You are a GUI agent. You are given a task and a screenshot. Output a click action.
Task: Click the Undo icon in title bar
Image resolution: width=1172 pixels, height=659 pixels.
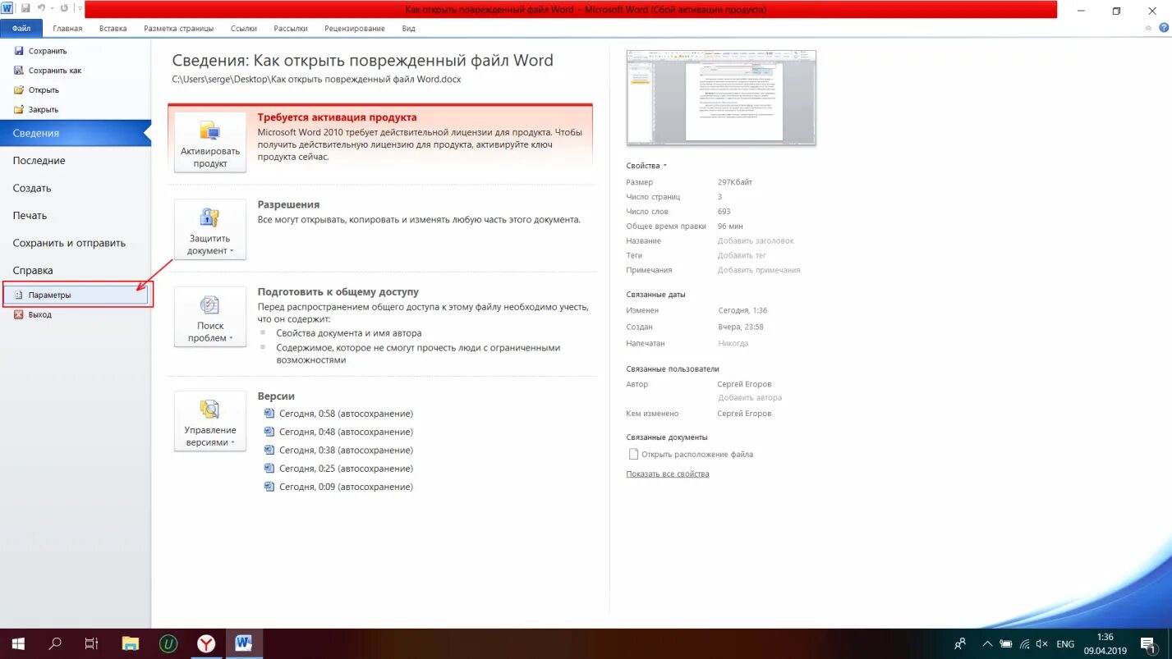pyautogui.click(x=41, y=8)
